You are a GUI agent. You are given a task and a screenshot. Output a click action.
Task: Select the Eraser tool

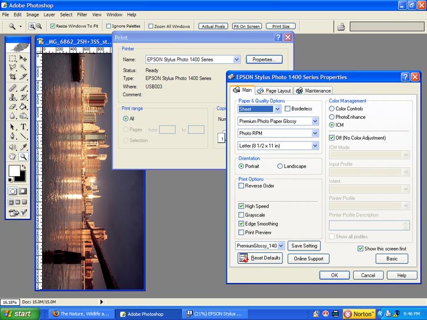pos(13,107)
